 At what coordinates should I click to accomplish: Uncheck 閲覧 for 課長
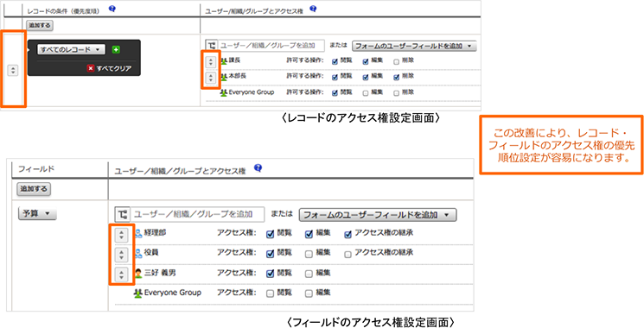[x=335, y=62]
